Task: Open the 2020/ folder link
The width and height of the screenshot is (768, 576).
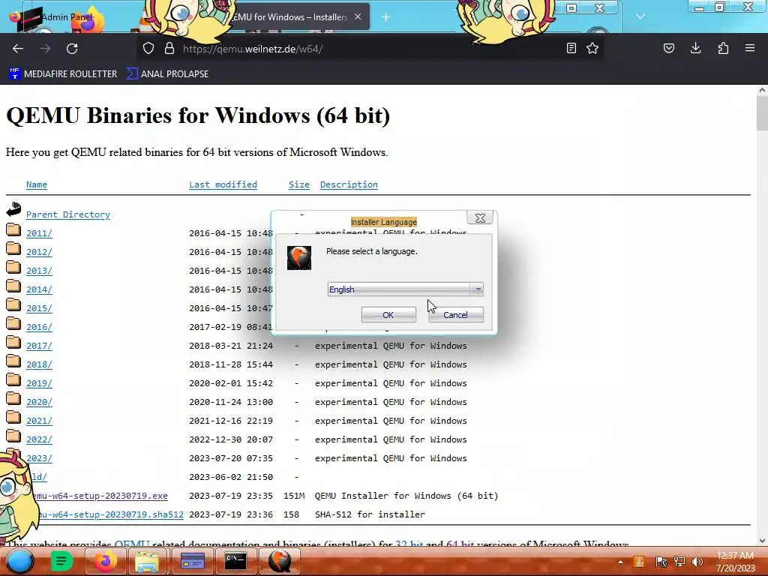Action: click(x=39, y=402)
